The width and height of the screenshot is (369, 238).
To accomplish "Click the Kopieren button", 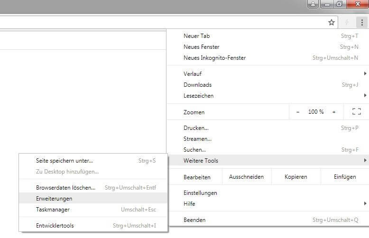I will point(295,177).
